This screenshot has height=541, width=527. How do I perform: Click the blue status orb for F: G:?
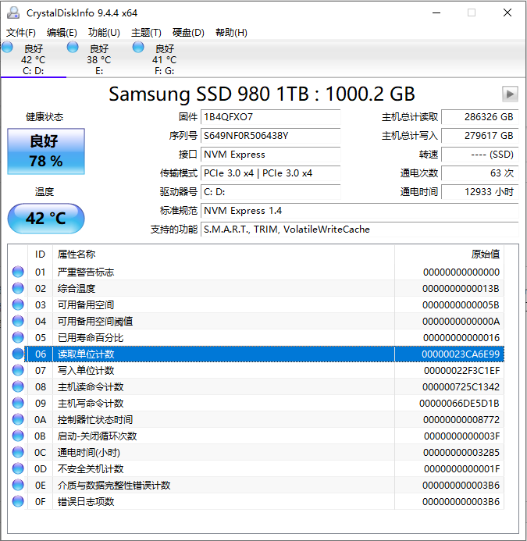click(138, 47)
